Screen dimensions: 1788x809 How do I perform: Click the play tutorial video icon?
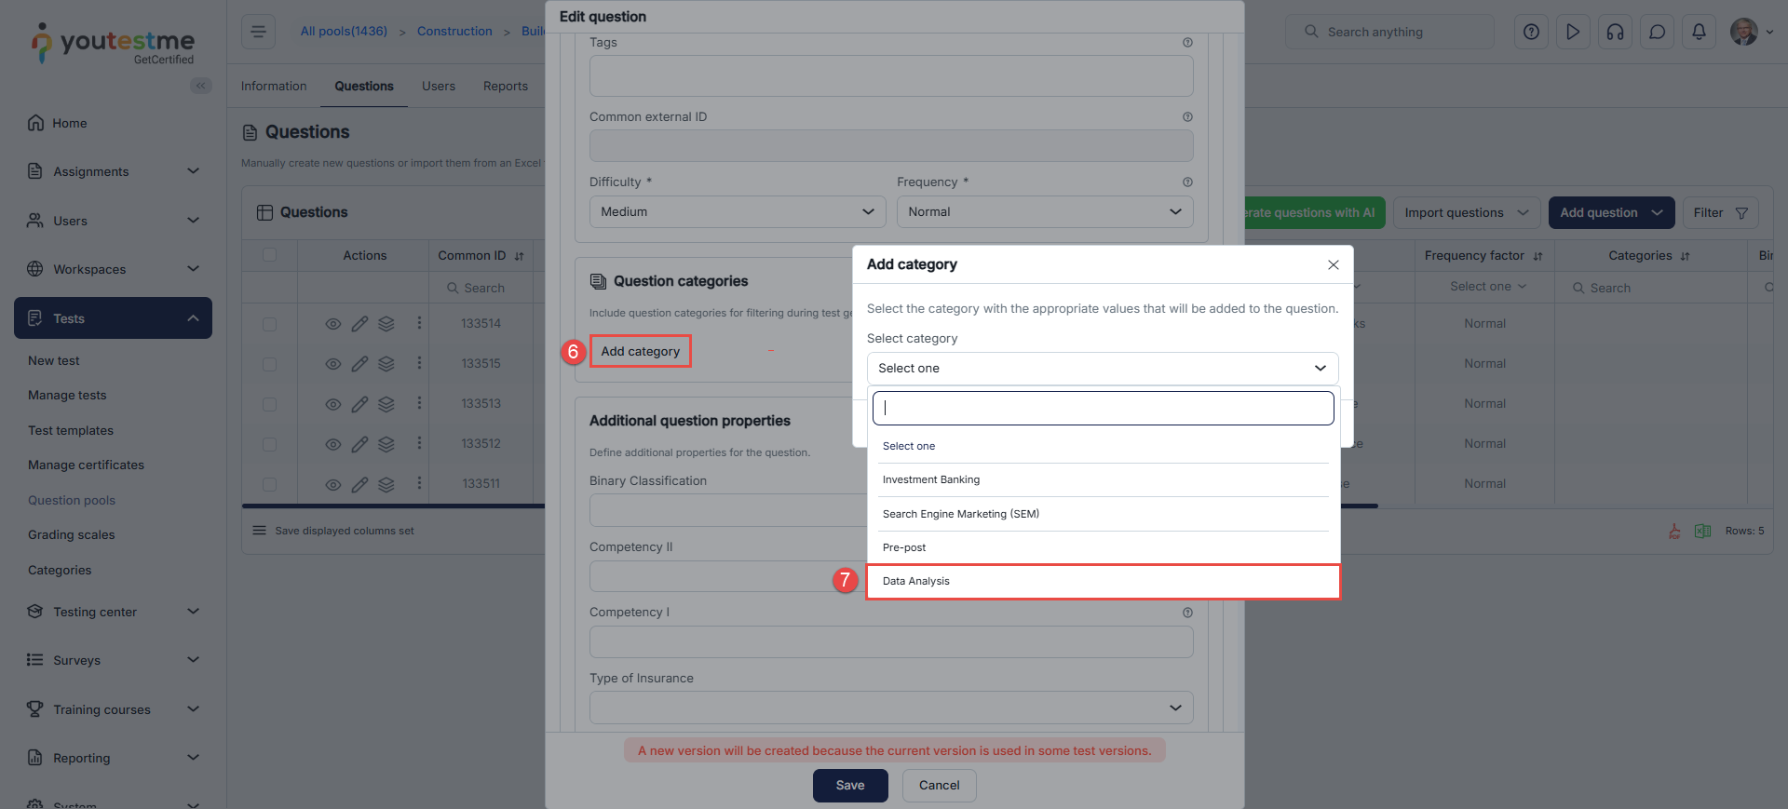[1573, 32]
